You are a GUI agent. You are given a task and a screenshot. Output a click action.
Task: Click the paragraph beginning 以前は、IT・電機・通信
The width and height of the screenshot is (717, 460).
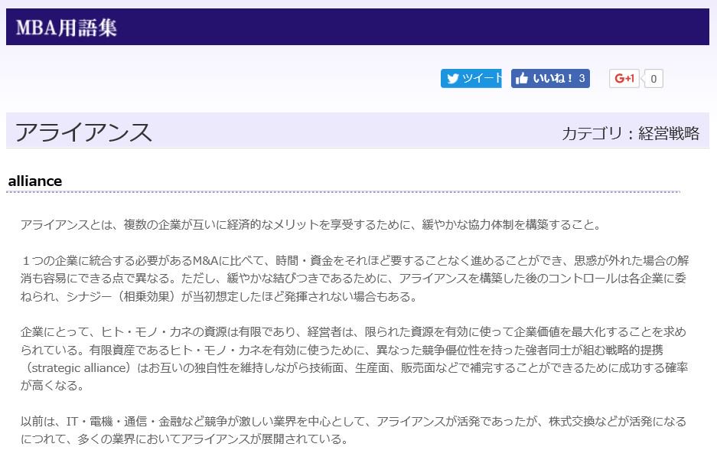[x=354, y=430]
